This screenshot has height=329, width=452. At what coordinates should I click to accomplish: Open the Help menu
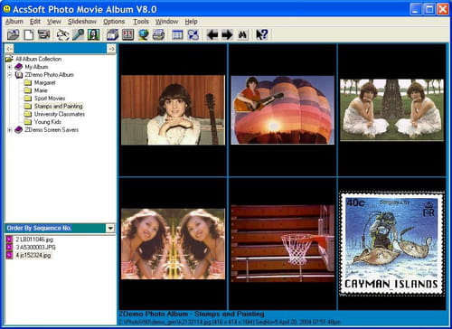click(191, 22)
